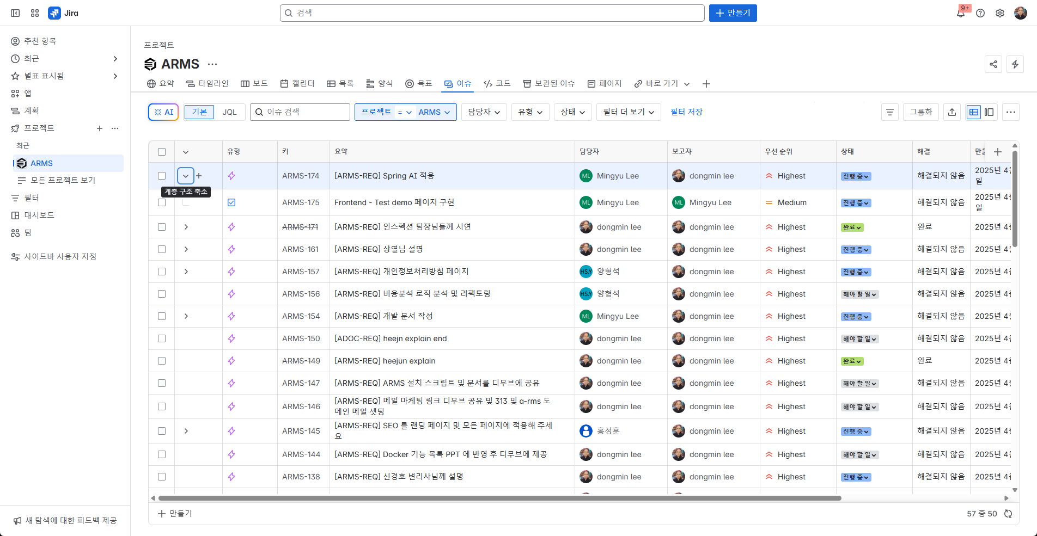Switch to the 타임라인 tab
Image resolution: width=1037 pixels, height=536 pixels.
click(x=208, y=84)
